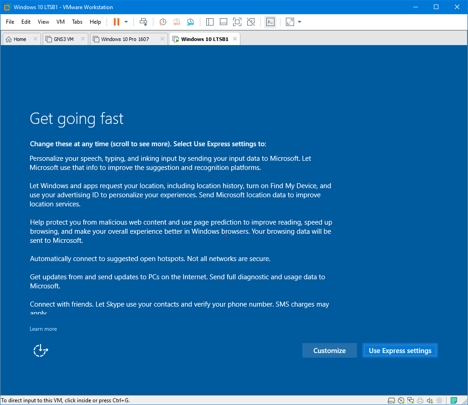Open the teal message log note icon

point(454,400)
